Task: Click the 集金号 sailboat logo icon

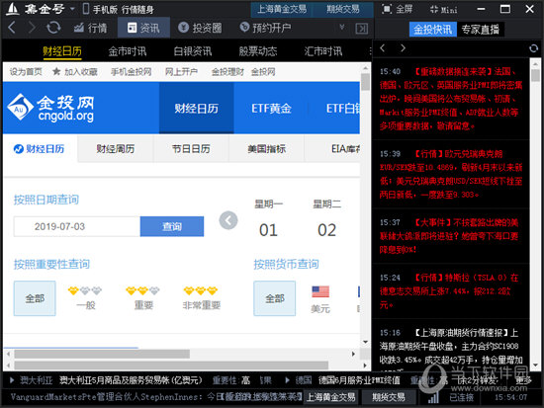Action: pyautogui.click(x=12, y=9)
